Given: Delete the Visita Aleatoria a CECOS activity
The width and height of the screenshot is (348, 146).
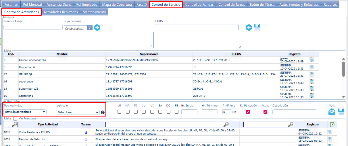Looking at the screenshot, I should [330, 132].
